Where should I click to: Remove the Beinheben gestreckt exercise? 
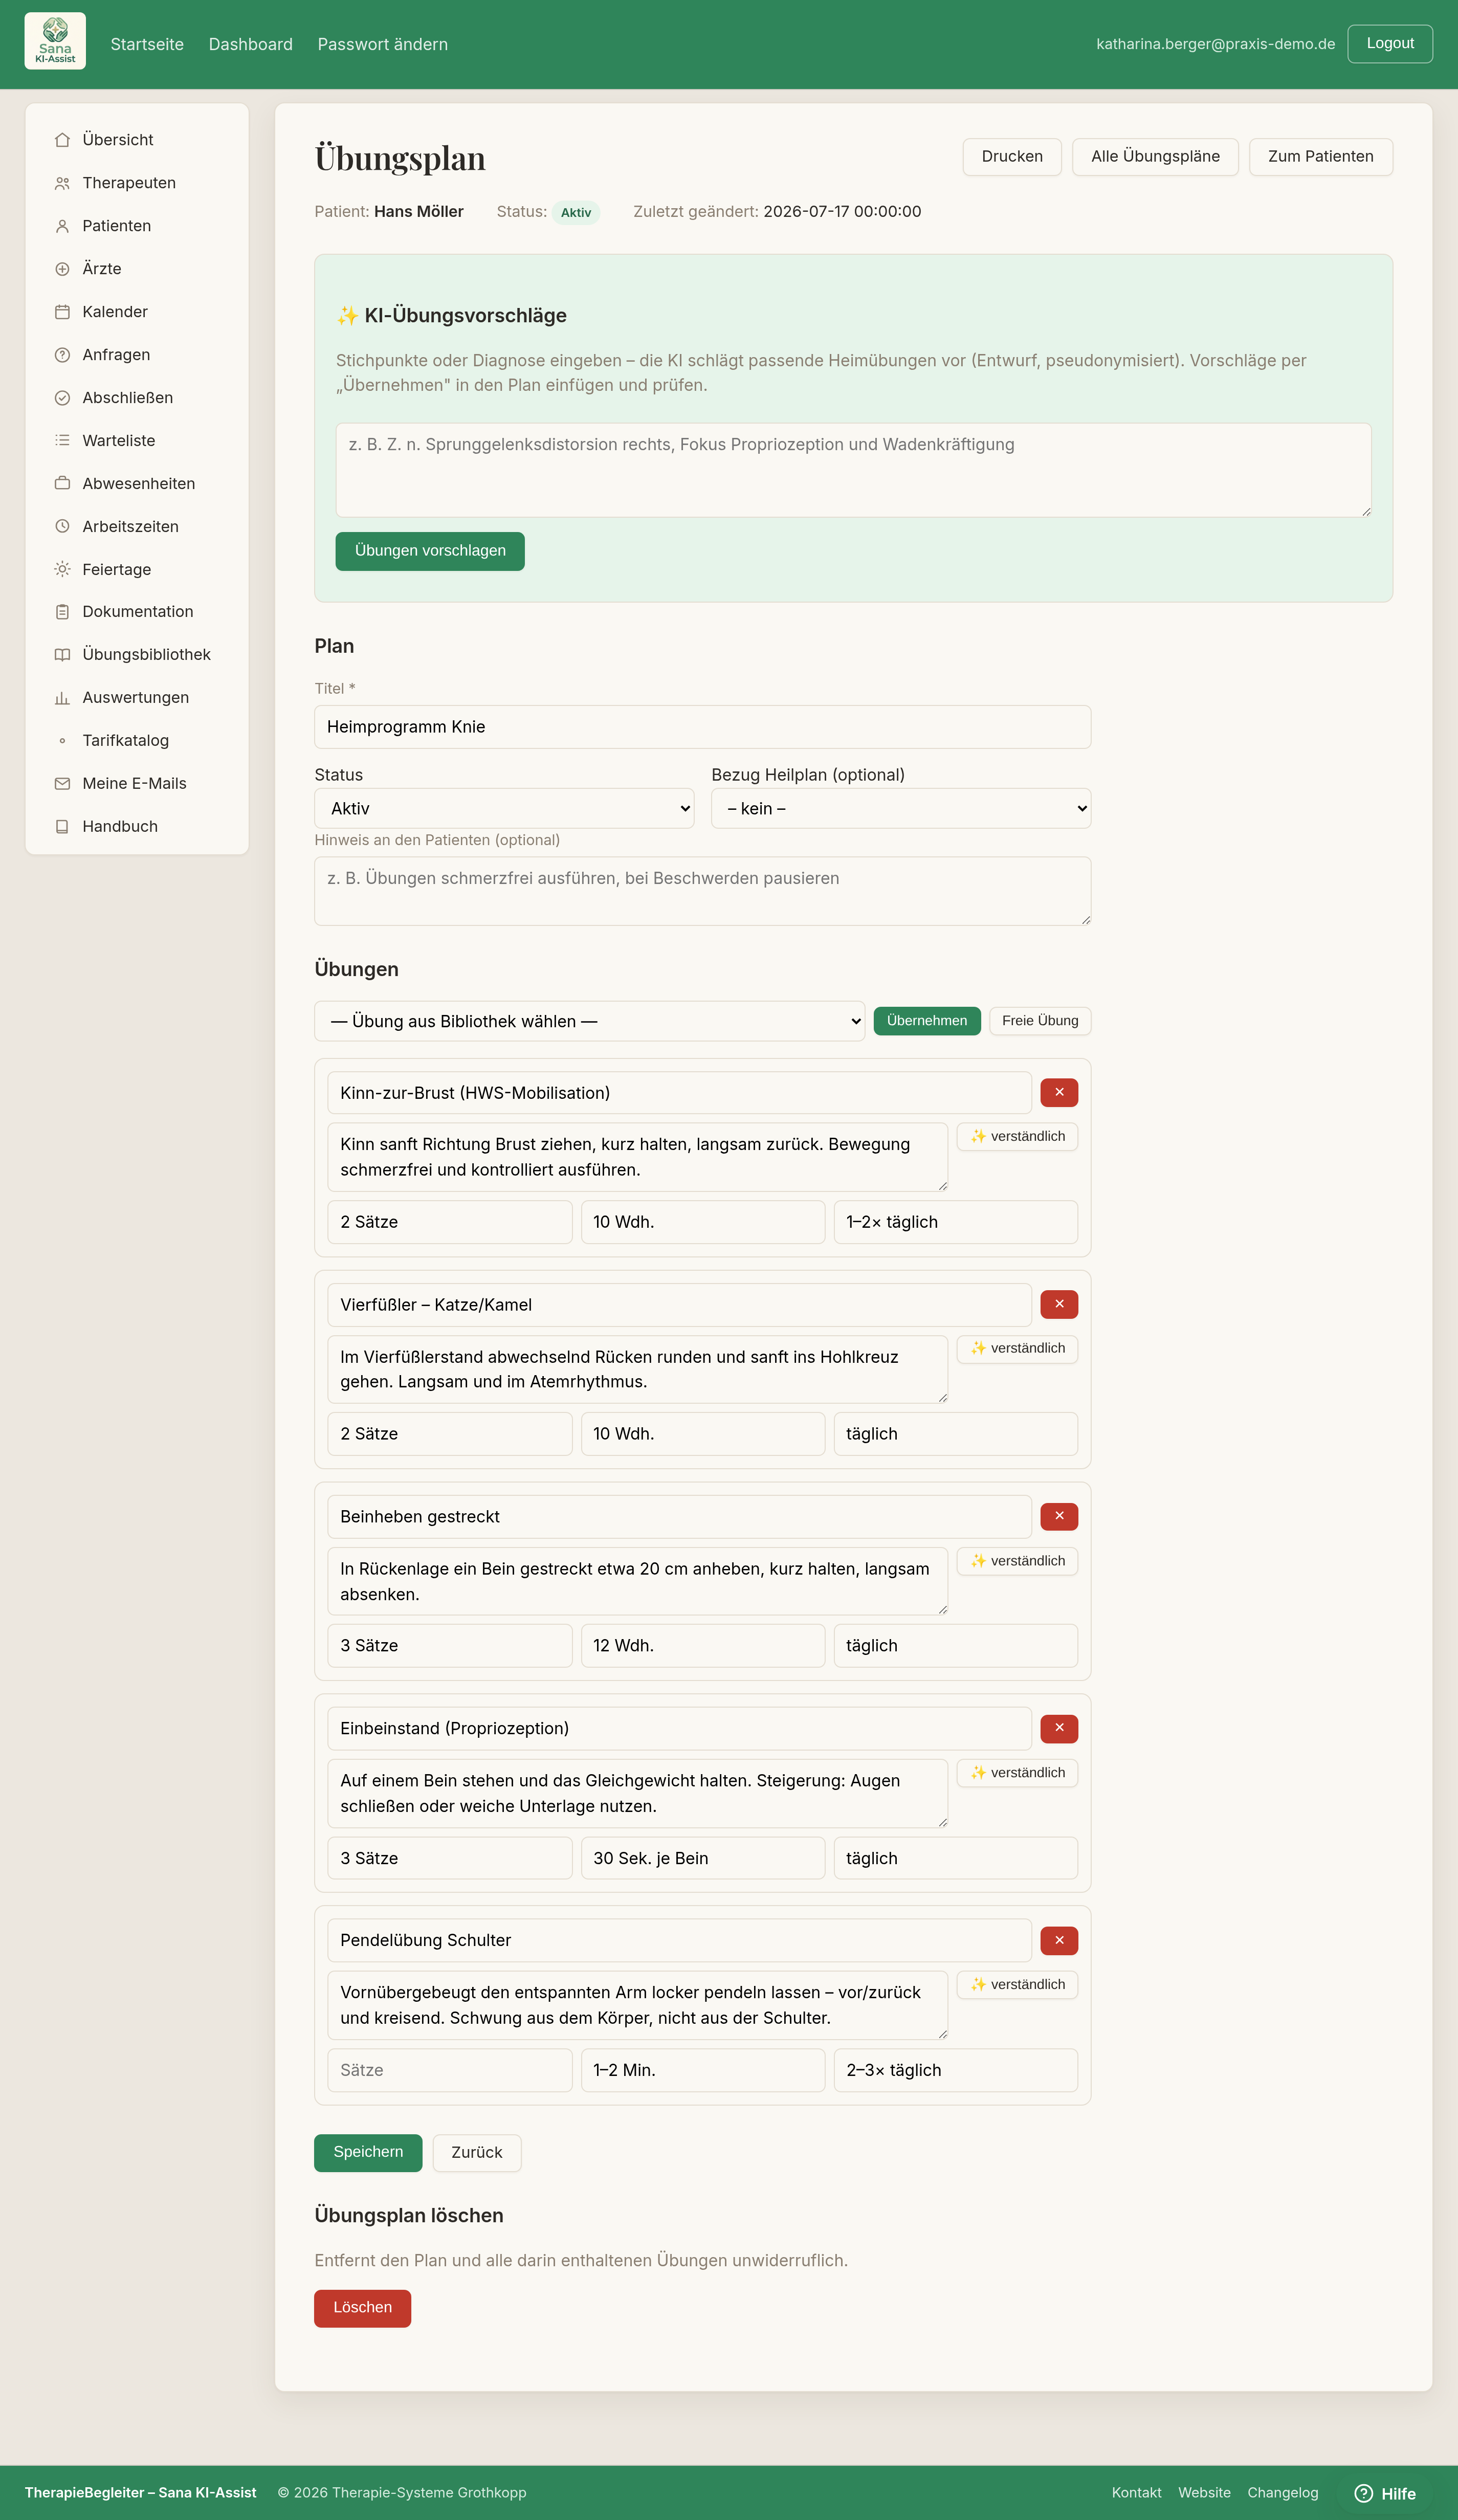coord(1059,1517)
